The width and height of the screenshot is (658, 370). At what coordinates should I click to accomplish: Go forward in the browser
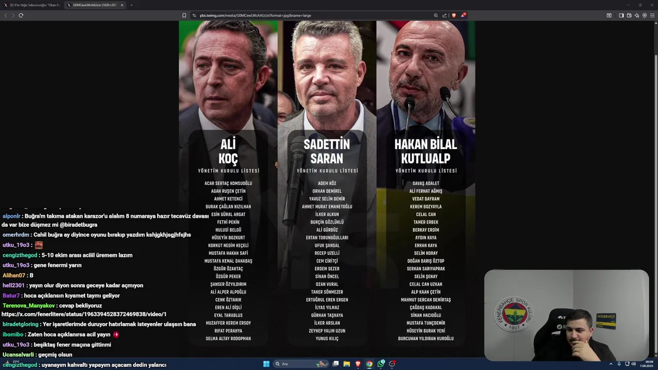13,15
